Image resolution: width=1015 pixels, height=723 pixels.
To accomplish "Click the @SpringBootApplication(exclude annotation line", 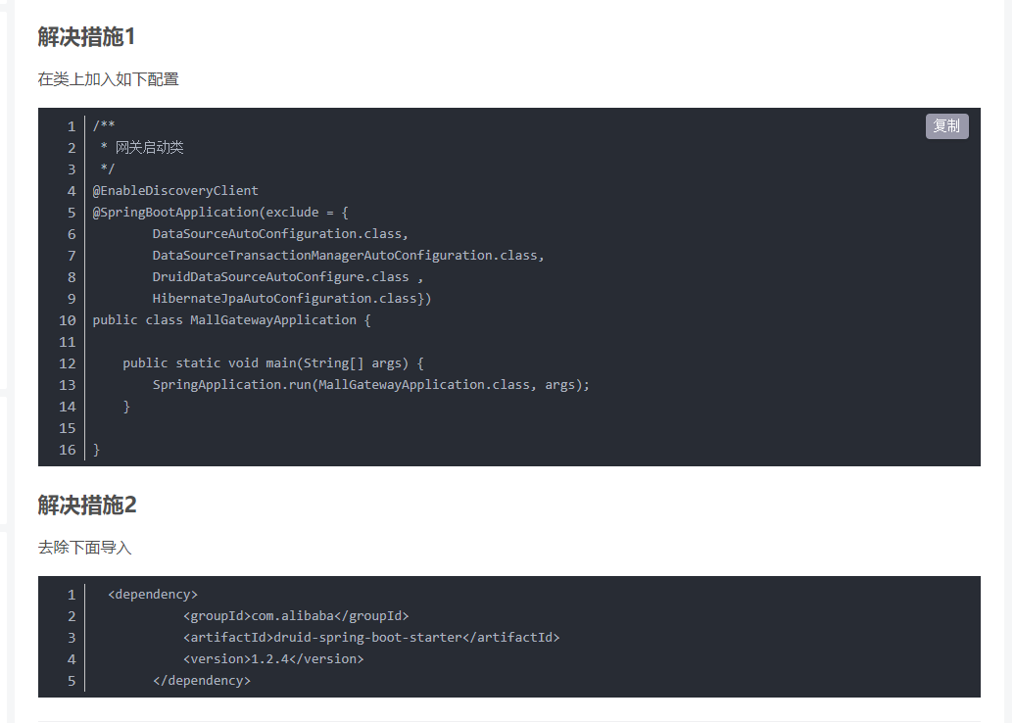I will (220, 213).
